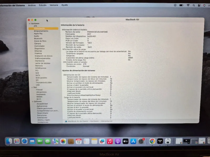Viewport: 210px width, 157px height.
Task: Open Información del Sistema app menu
Action: pos(12,5)
